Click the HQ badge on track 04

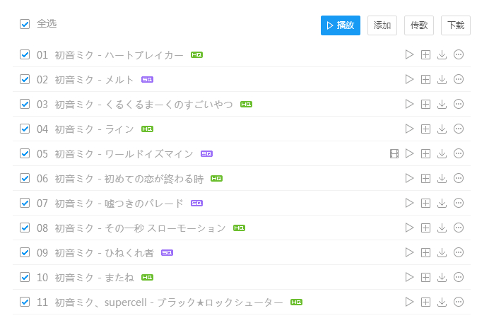[147, 129]
